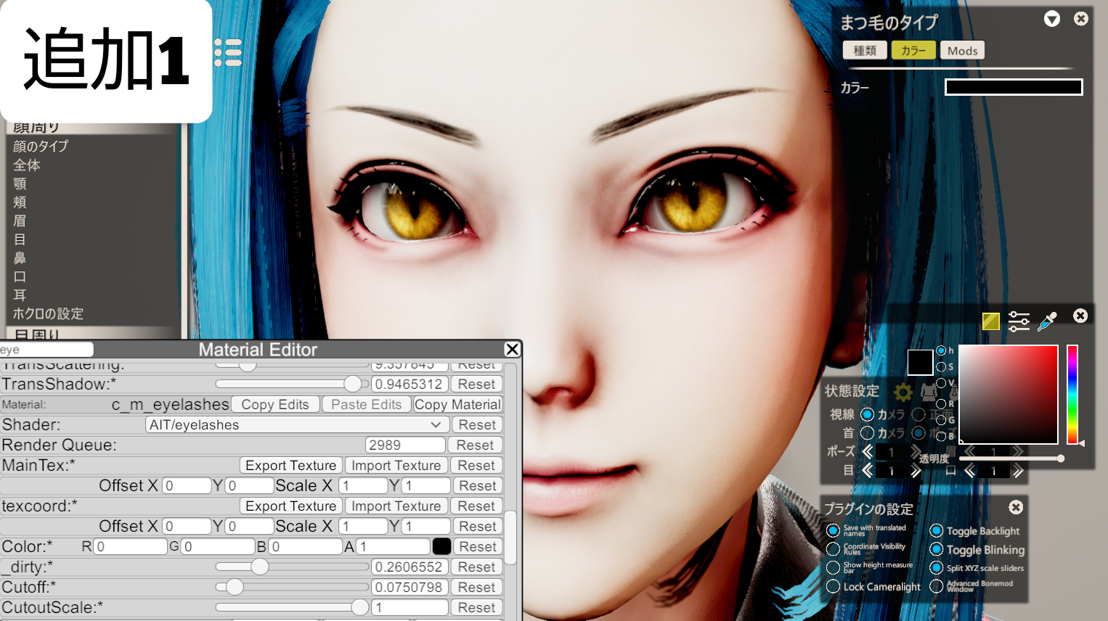Select カメラ for 首
The height and width of the screenshot is (621, 1108).
tap(867, 433)
